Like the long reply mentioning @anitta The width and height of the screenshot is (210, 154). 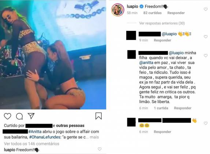pyautogui.click(x=206, y=55)
